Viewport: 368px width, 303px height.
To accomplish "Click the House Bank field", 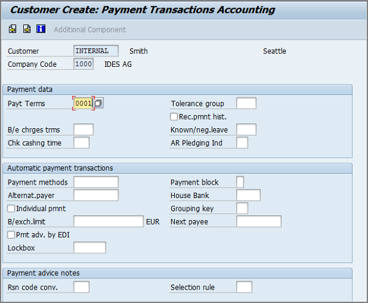I will (248, 195).
